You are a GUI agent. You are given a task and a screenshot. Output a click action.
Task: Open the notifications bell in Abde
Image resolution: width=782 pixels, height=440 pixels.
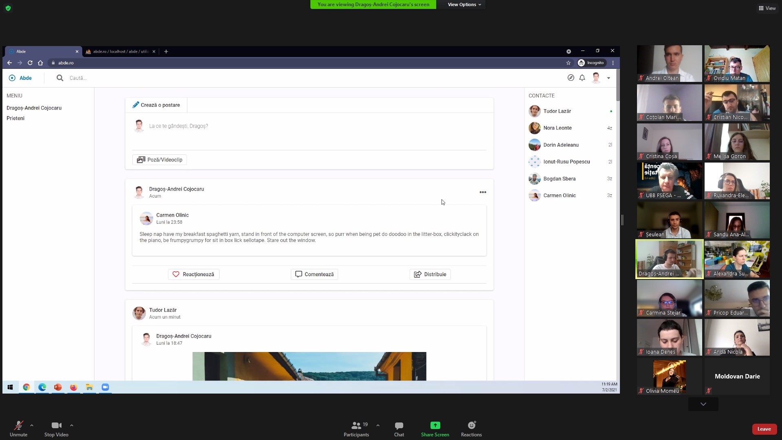tap(582, 78)
